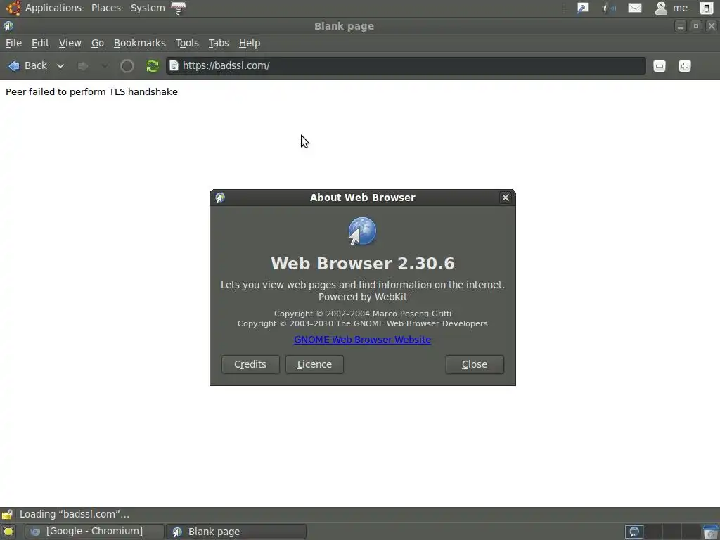This screenshot has height=540, width=720.
Task: Click the launcher icon next to System
Action: [x=178, y=8]
